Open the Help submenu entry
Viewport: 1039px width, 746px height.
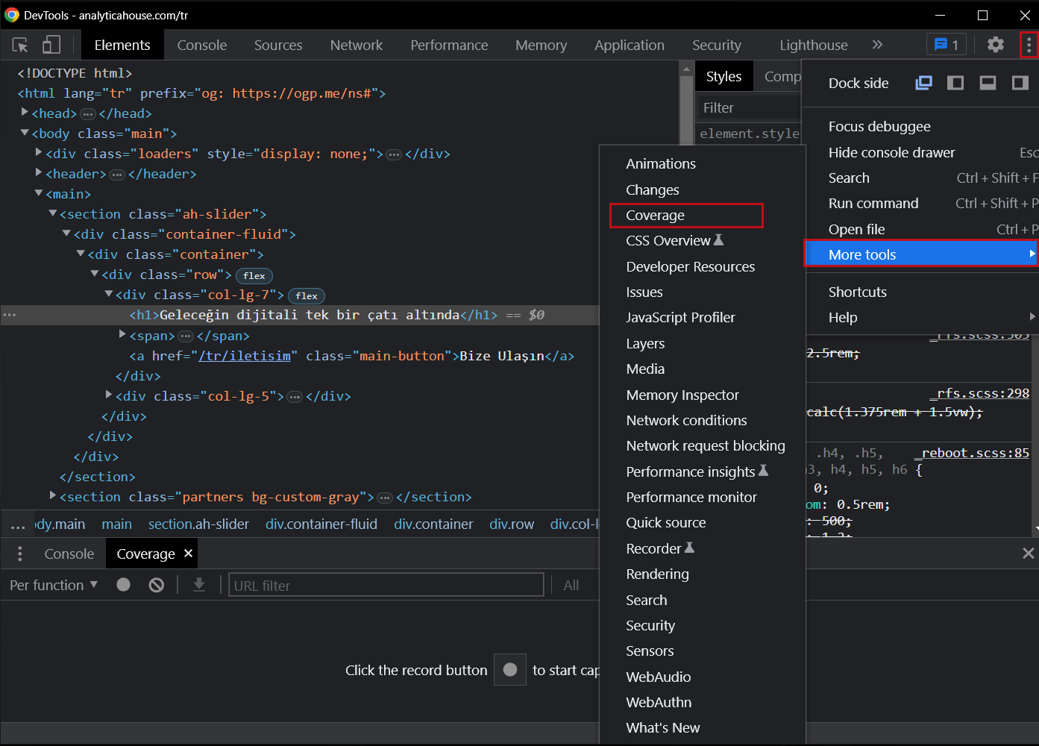tap(921, 318)
